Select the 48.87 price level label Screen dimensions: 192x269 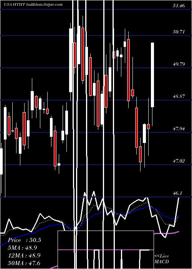[x=179, y=96]
